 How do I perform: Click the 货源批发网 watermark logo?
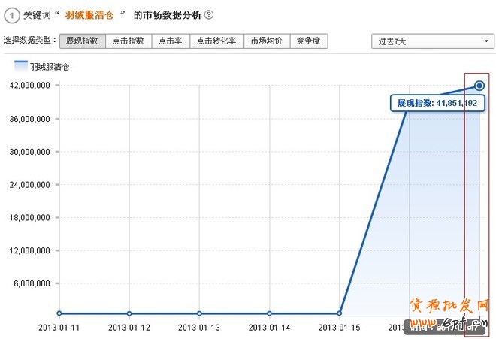[x=449, y=307]
